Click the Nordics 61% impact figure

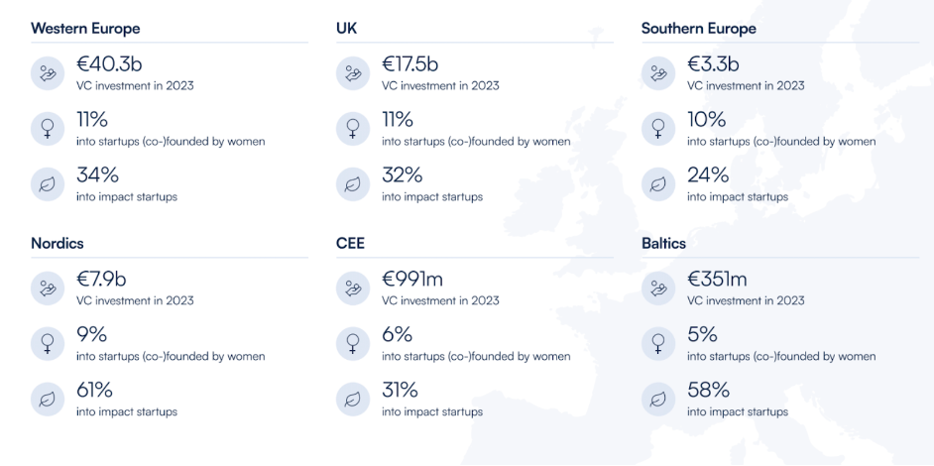(95, 390)
